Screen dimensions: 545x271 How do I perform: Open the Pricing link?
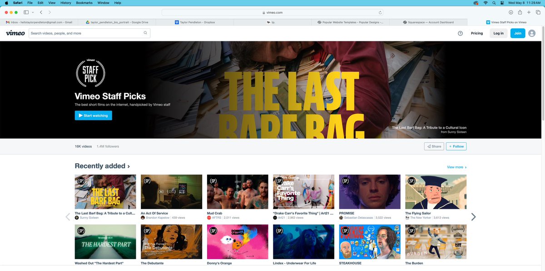(x=477, y=33)
